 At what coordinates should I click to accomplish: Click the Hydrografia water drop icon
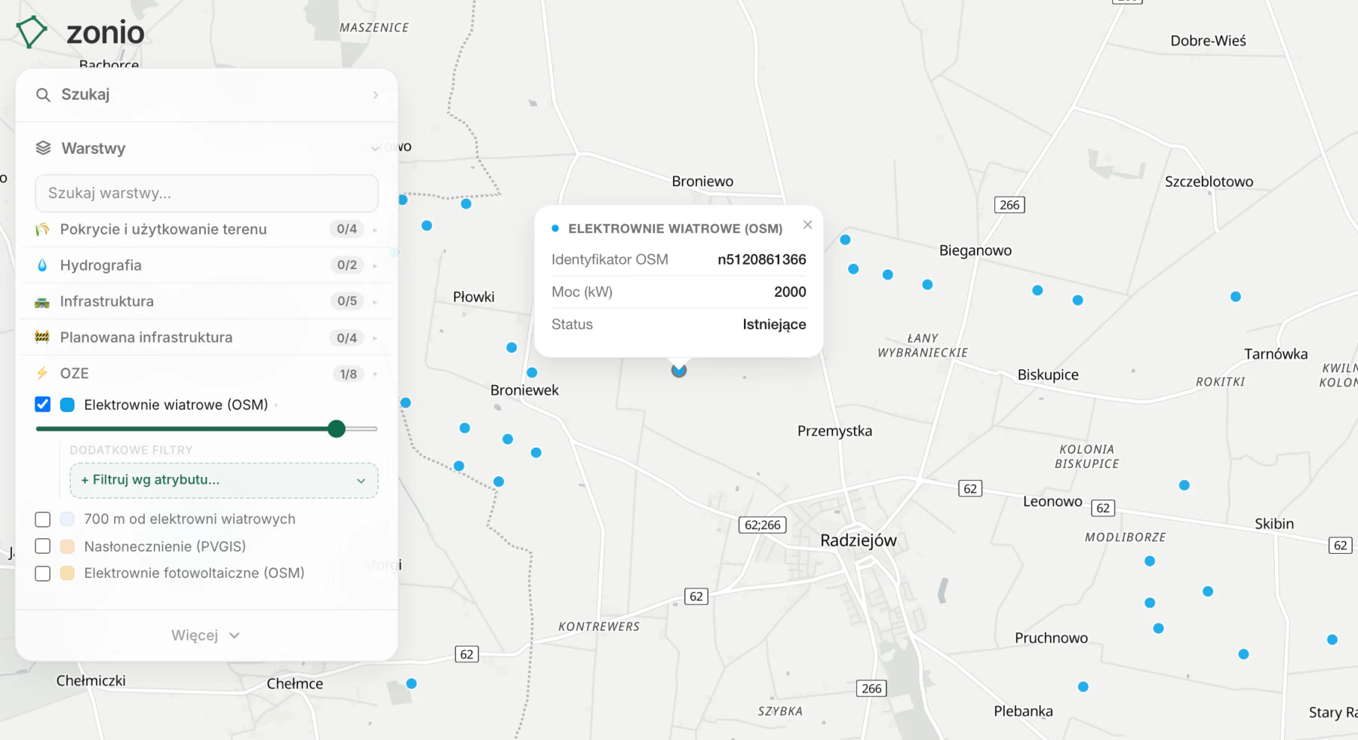point(42,265)
